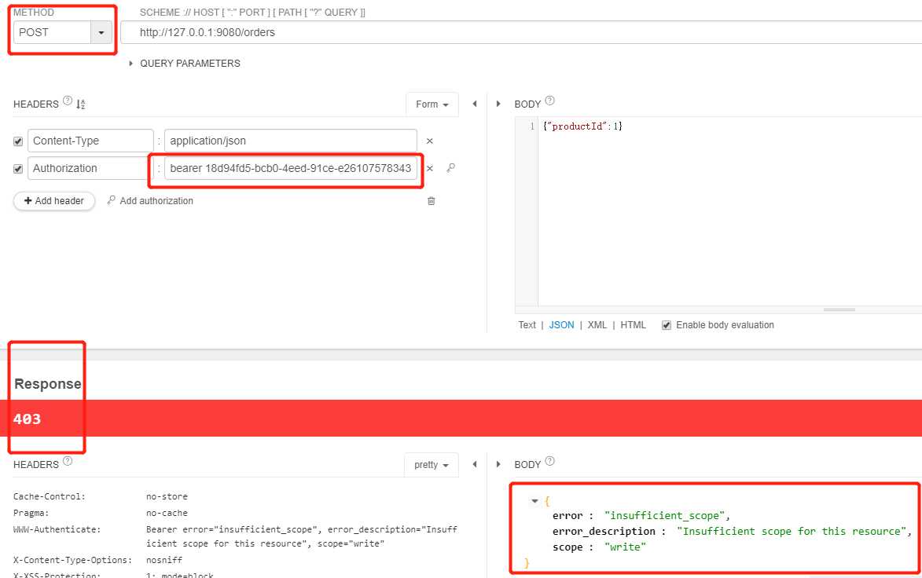Toggle Enable body evaluation checkbox
This screenshot has height=578, width=922.
(x=667, y=325)
